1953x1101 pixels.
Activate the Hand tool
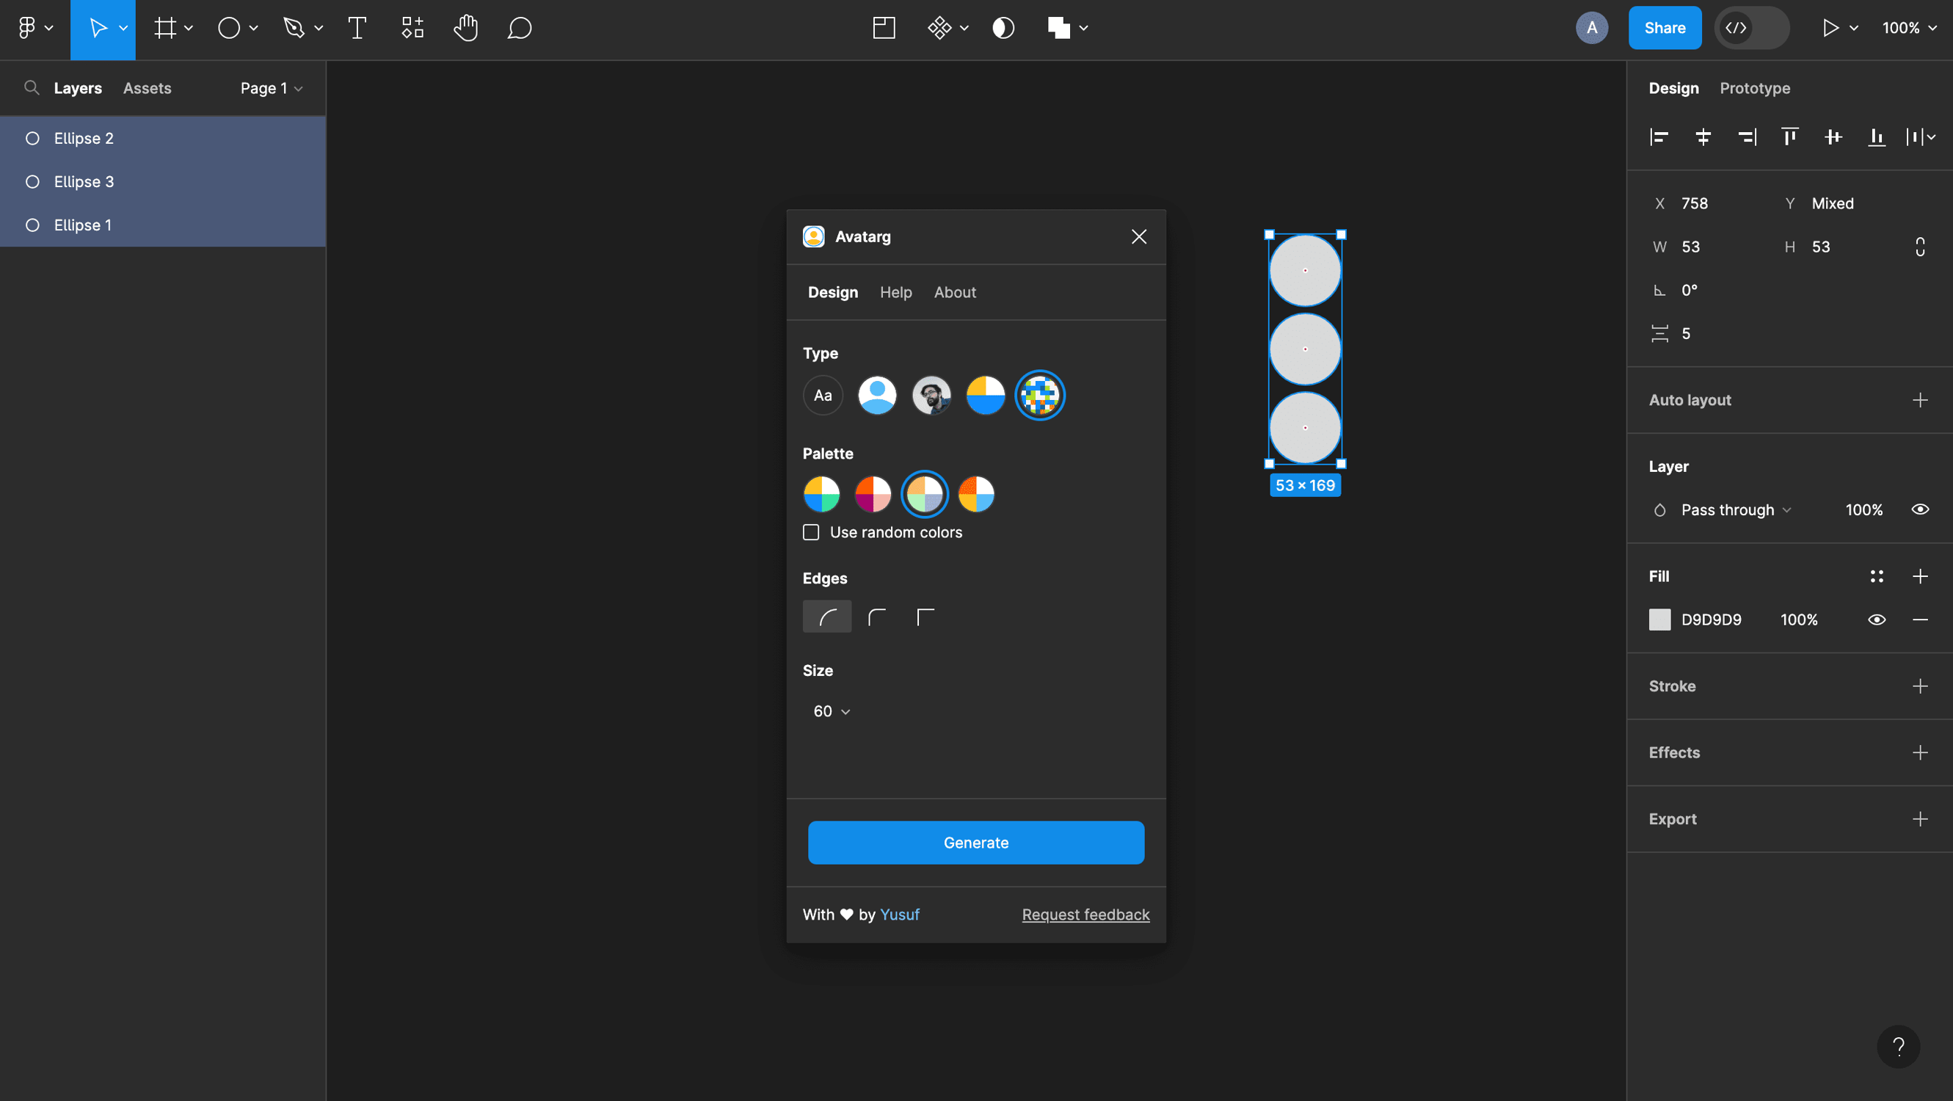tap(465, 28)
